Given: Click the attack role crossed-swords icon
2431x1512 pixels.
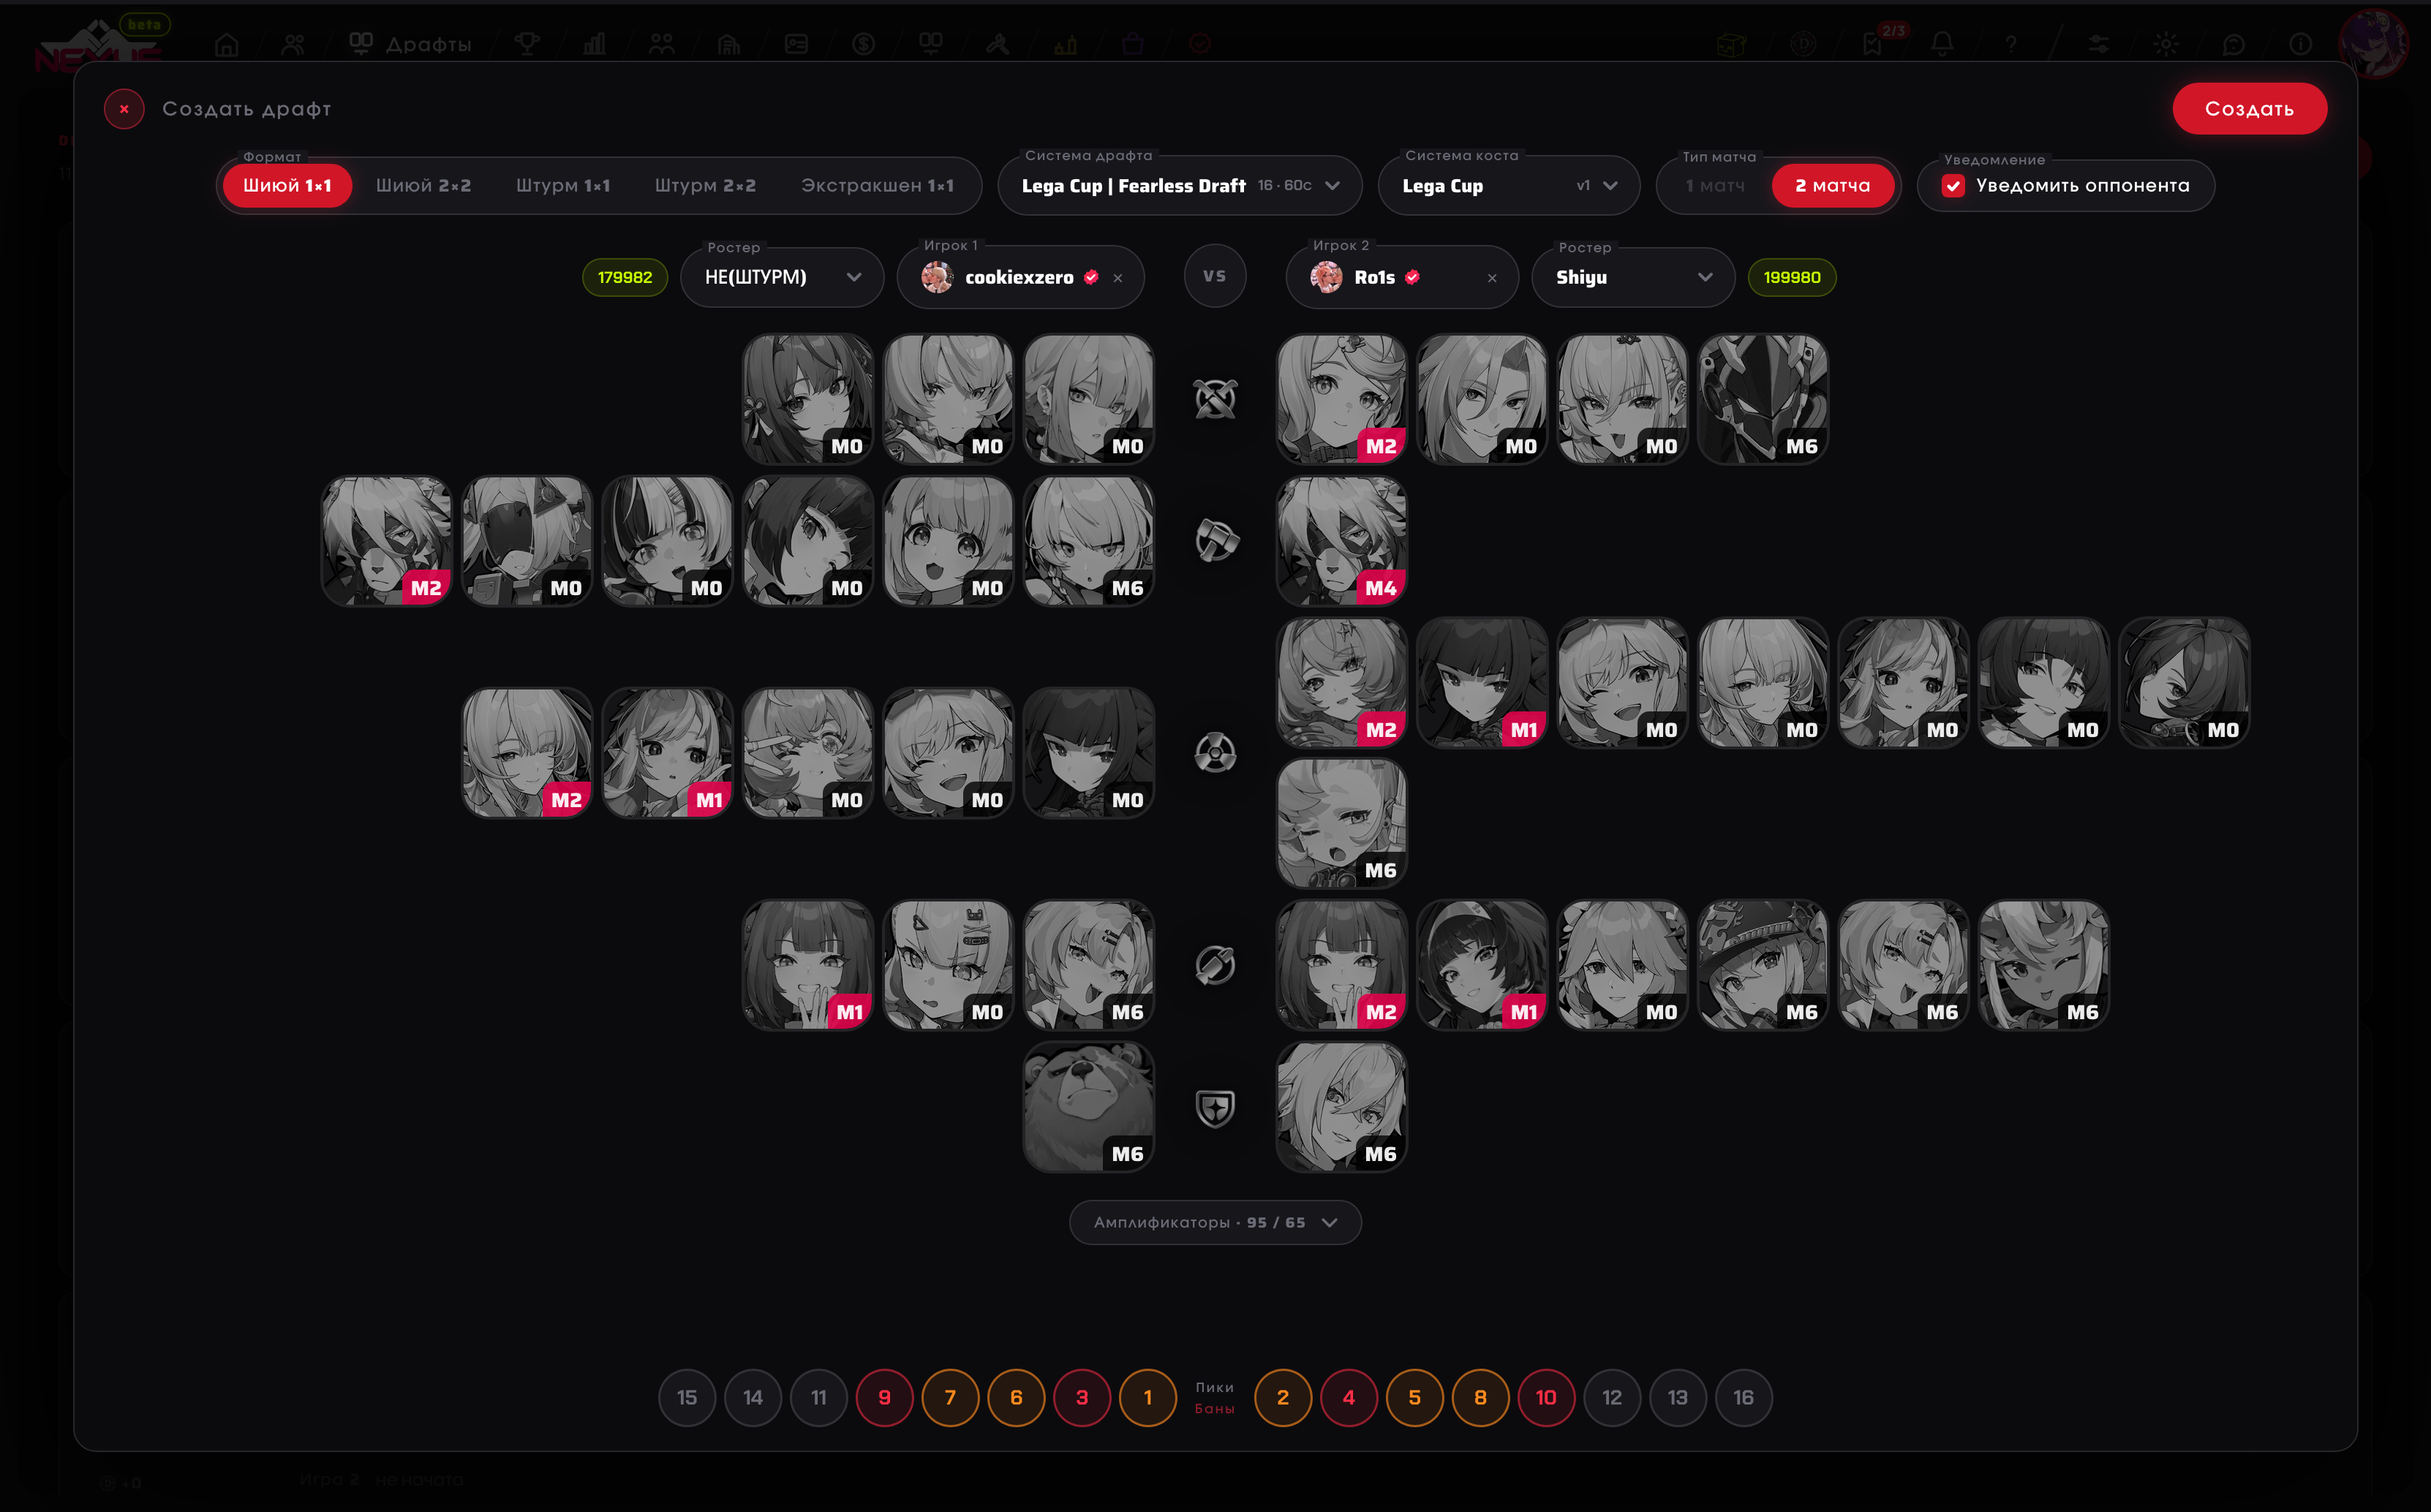Looking at the screenshot, I should click(x=1215, y=399).
